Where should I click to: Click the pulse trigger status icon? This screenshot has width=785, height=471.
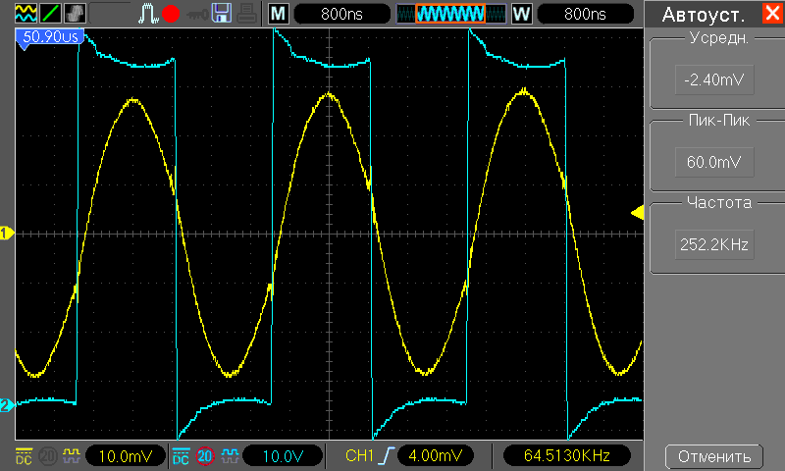(148, 15)
